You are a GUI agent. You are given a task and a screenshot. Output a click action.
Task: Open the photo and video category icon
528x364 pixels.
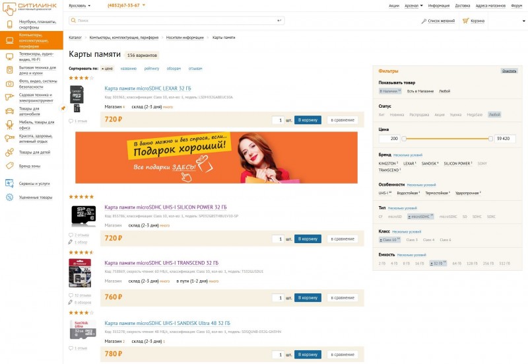10,84
